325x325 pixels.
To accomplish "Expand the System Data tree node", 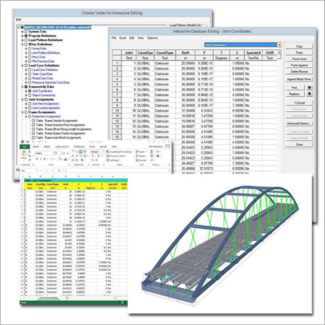I will [22, 32].
